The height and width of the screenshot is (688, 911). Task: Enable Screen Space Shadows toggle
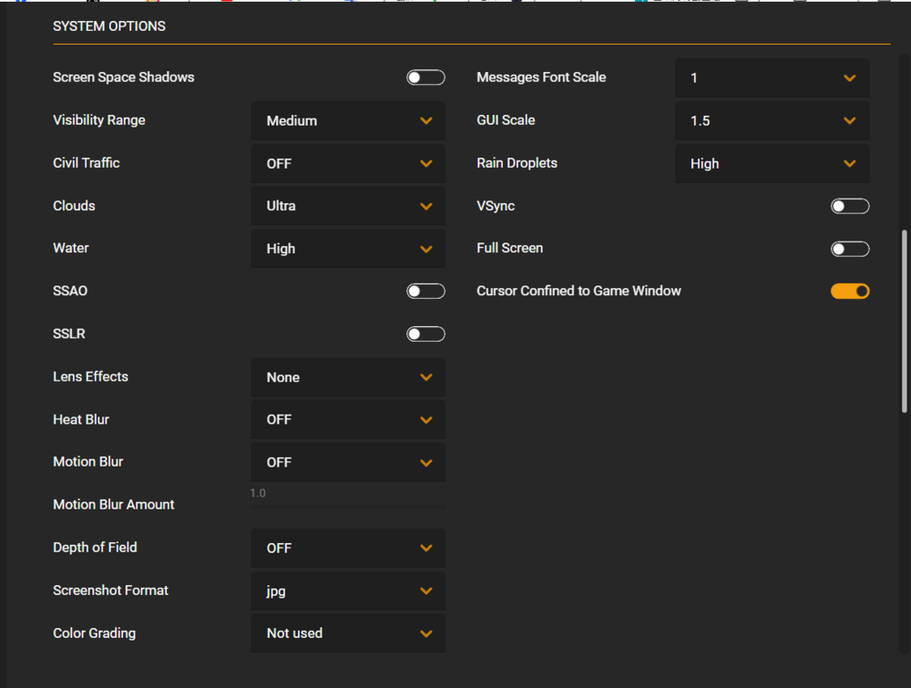pos(425,77)
